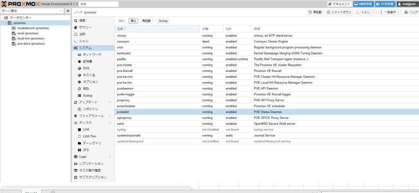Select the localnetwork (proxmox) item
The image size is (419, 193).
[33, 28]
